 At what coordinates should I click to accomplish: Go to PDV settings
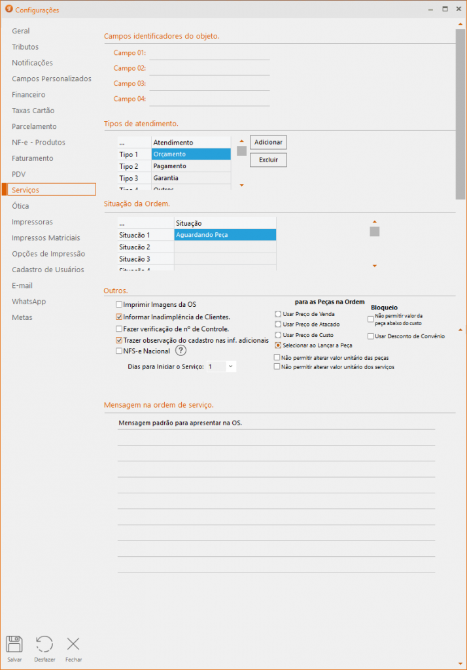click(19, 174)
